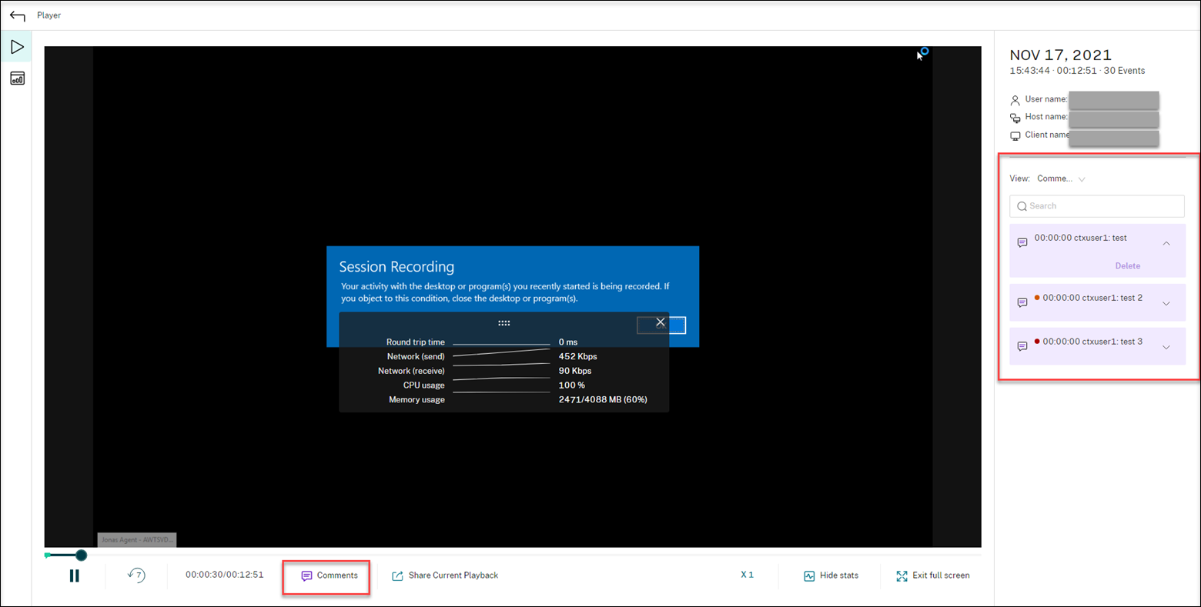Open the playback view icon in sidebar

[x=17, y=47]
